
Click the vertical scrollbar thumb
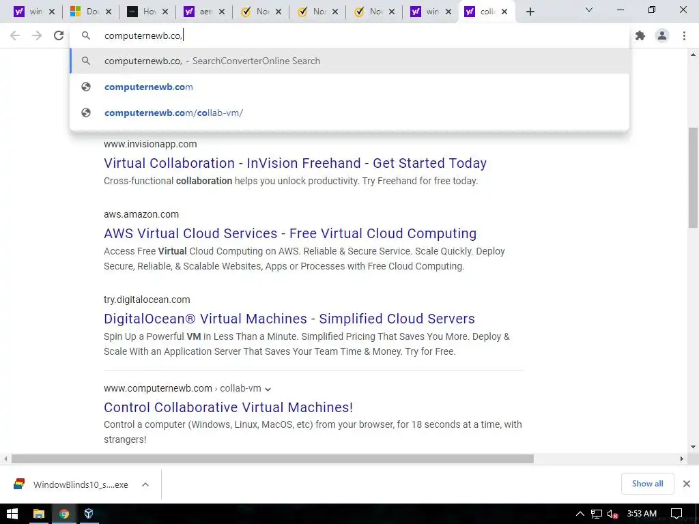[694, 177]
